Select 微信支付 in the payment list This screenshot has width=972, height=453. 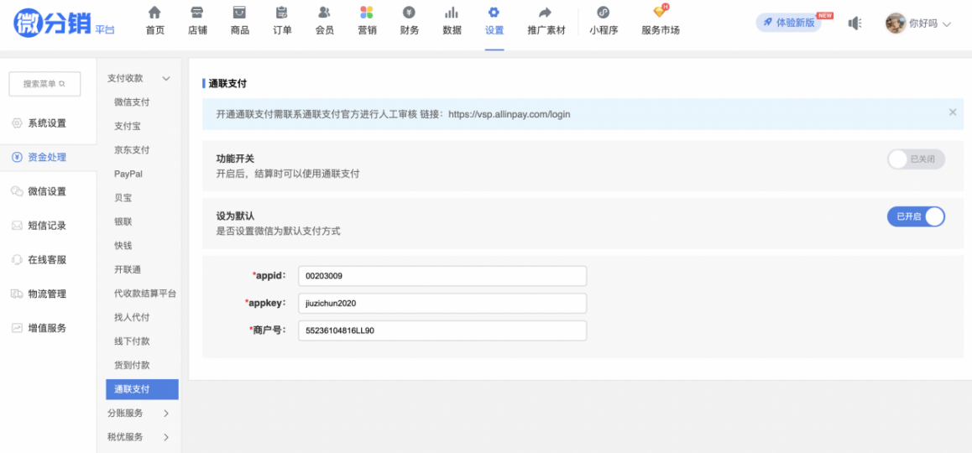click(x=132, y=102)
